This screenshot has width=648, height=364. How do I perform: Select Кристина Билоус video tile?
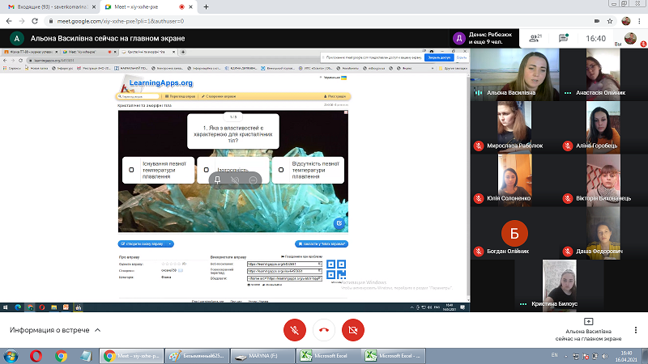[x=559, y=286]
